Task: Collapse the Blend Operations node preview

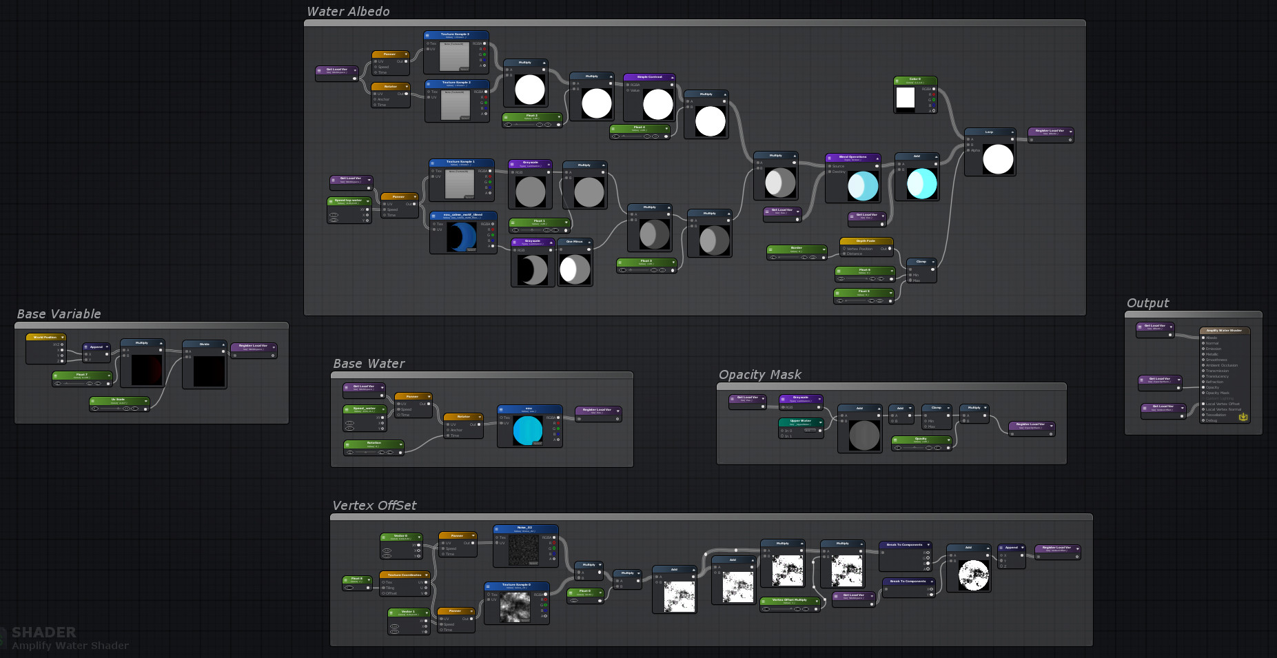Action: click(x=877, y=158)
